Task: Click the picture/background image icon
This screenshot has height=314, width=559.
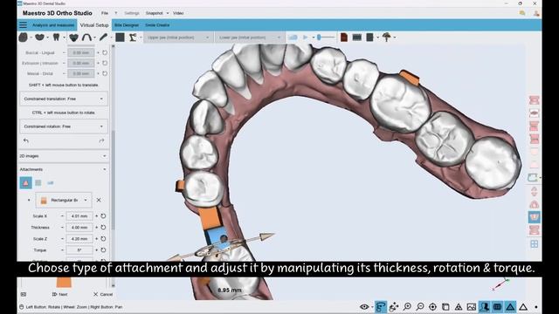Action: pos(472,306)
